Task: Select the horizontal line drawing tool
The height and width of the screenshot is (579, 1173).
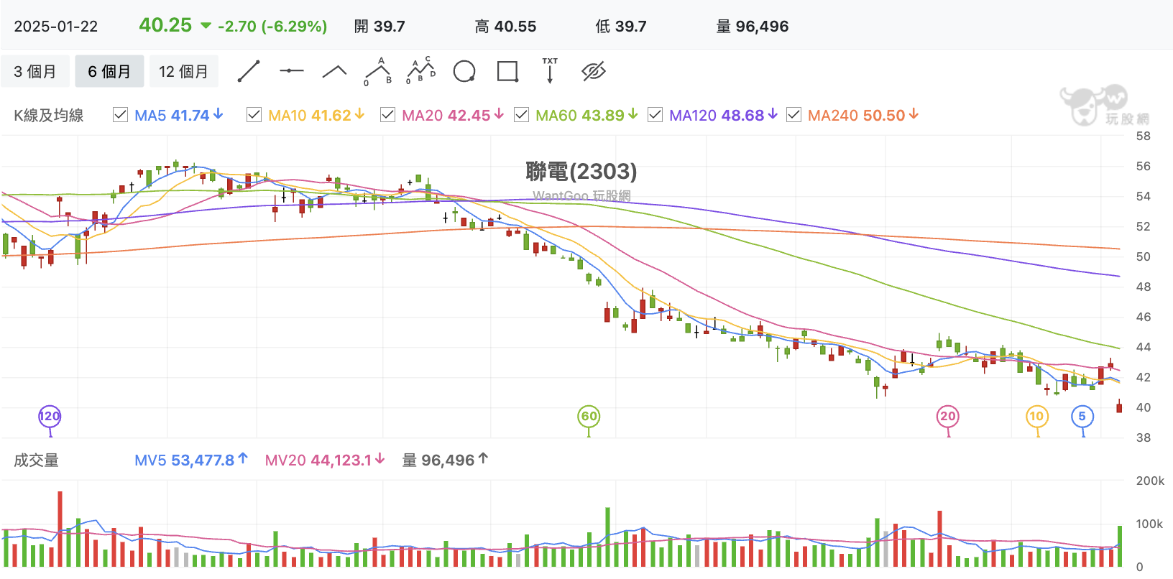Action: (x=291, y=71)
